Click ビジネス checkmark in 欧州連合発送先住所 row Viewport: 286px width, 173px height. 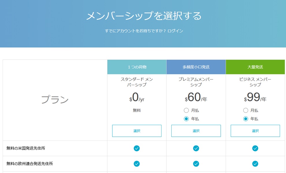[255, 163]
